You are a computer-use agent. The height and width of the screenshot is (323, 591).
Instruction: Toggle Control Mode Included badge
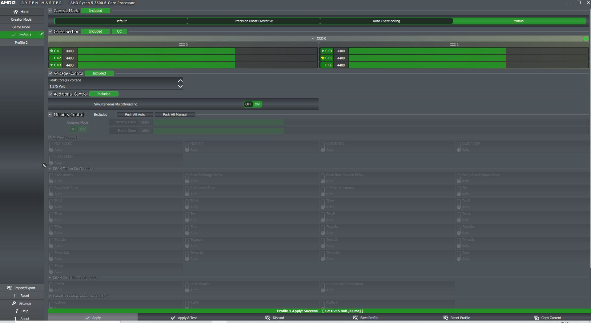(95, 11)
